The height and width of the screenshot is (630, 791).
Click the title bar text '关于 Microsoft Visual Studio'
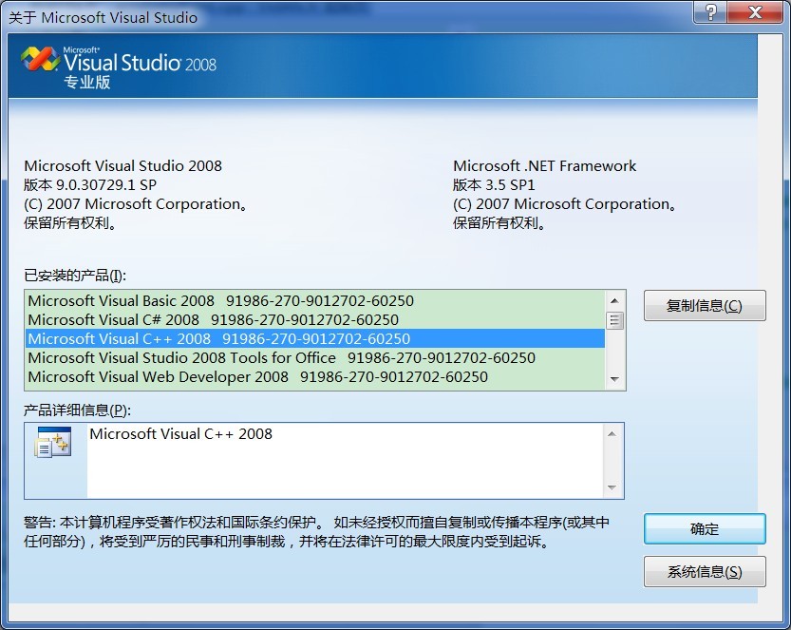[103, 18]
